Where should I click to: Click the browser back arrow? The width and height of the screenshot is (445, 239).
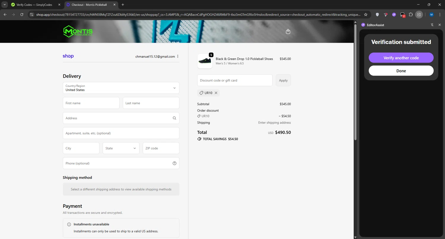[x=5, y=15]
